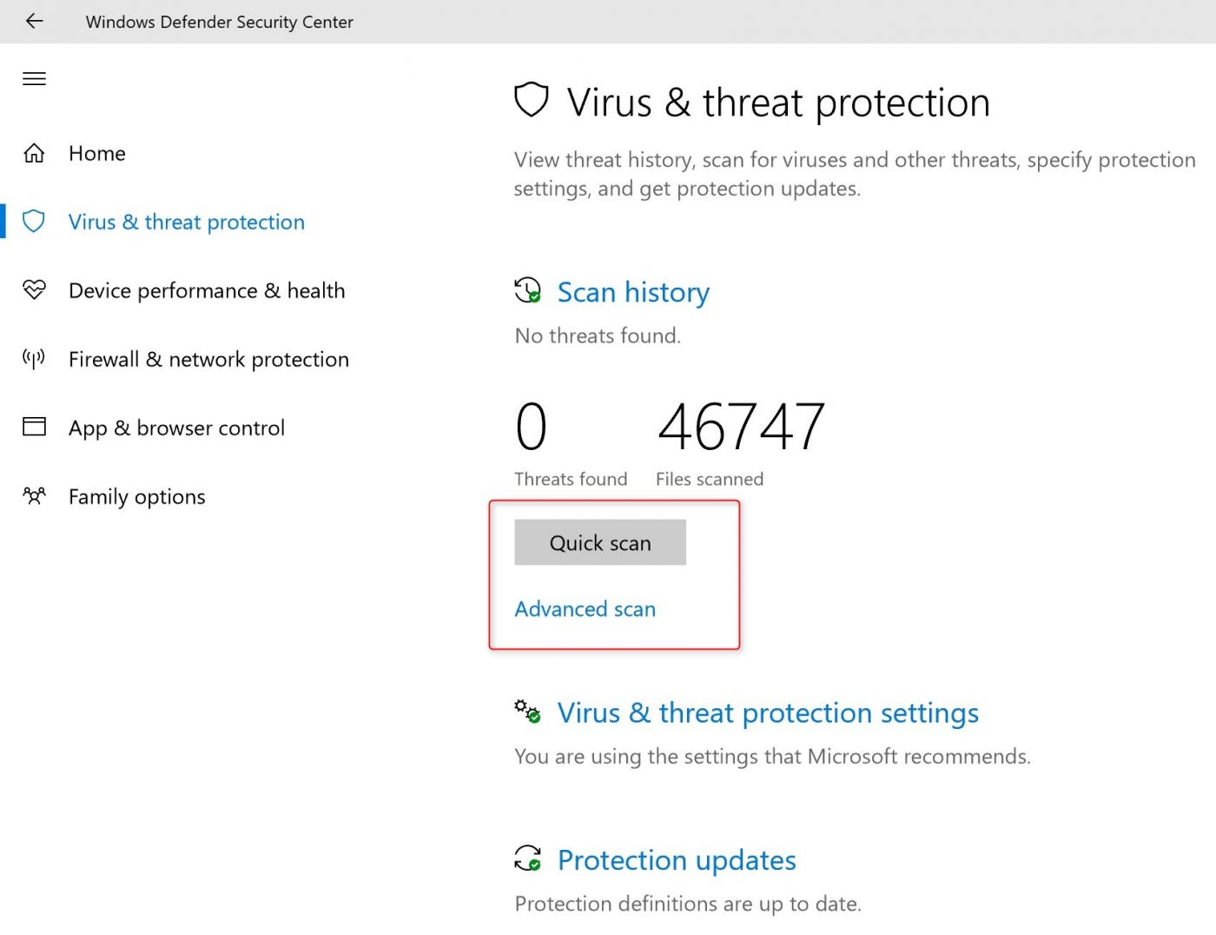
Task: Open the Advanced scan options
Action: click(585, 608)
